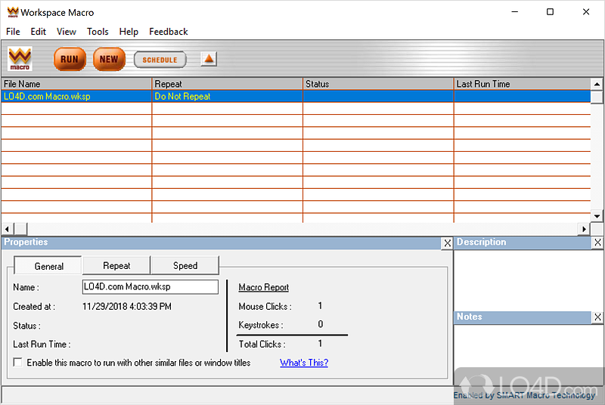Open the Feedback menu
This screenshot has width=605, height=405.
pos(168,32)
